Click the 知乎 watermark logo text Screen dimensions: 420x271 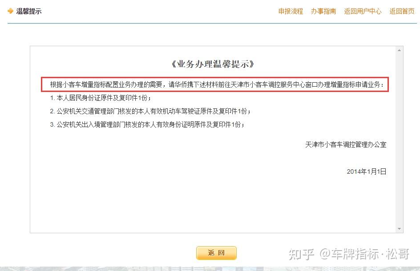[x=301, y=254]
